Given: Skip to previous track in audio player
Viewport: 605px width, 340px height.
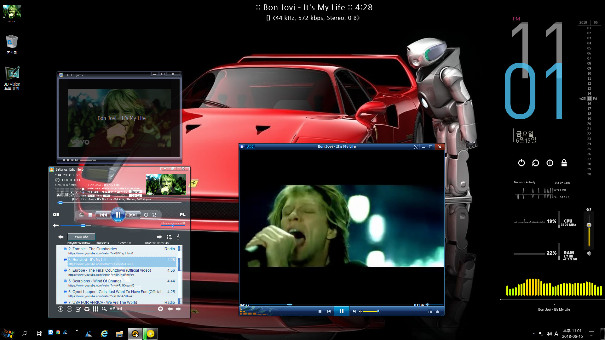Looking at the screenshot, I should click(x=103, y=215).
